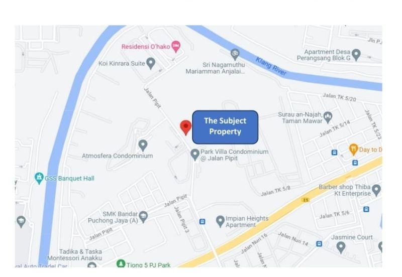Click the bus stop icon near Jalan Pipit 3
This screenshot has width=402, height=277.
coord(203,221)
